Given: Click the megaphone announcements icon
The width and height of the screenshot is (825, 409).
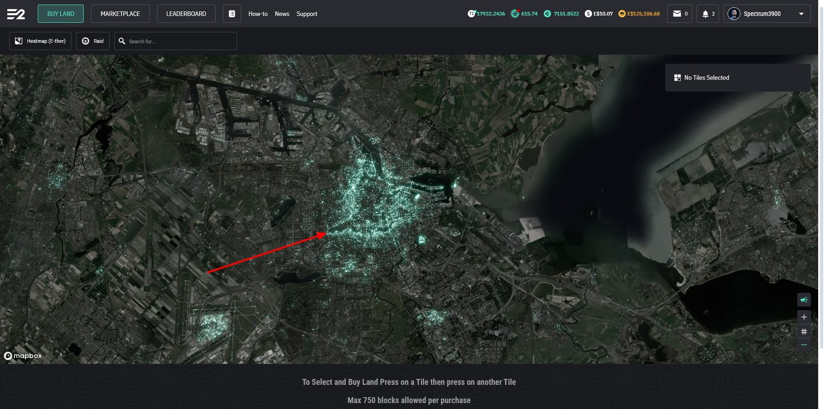Looking at the screenshot, I should tap(804, 300).
